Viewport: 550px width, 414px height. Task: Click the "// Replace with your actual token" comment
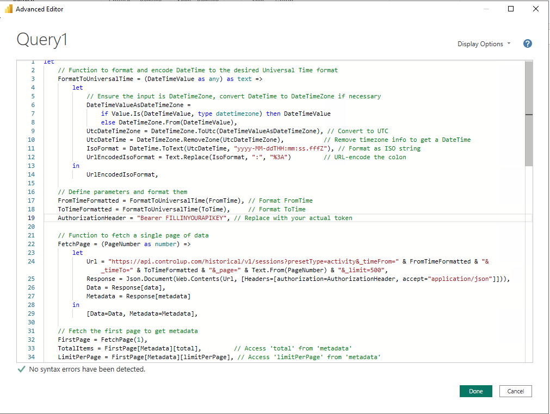click(293, 218)
